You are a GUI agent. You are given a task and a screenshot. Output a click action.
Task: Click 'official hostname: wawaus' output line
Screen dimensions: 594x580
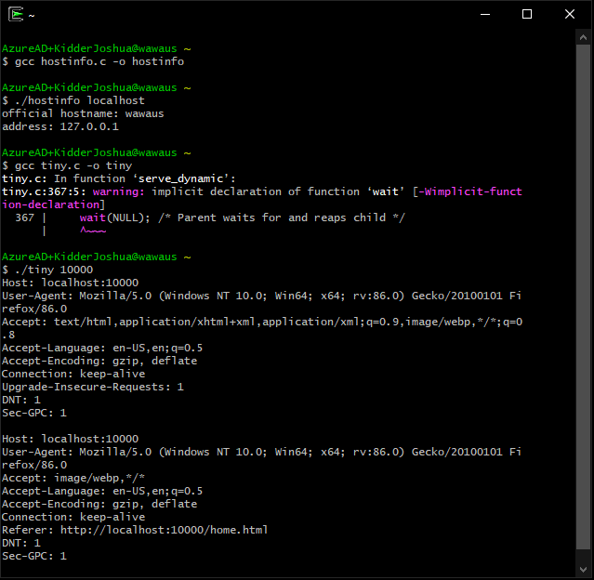(83, 113)
